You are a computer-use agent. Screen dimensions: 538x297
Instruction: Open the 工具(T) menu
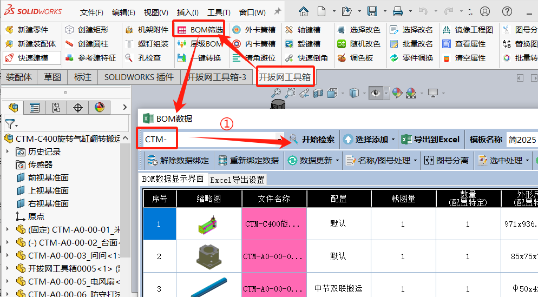coord(219,12)
